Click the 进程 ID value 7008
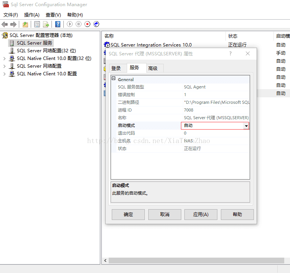290x273 pixels. [189, 110]
